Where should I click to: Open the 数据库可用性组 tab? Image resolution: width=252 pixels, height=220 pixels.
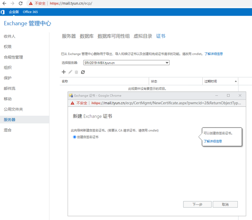click(x=113, y=36)
